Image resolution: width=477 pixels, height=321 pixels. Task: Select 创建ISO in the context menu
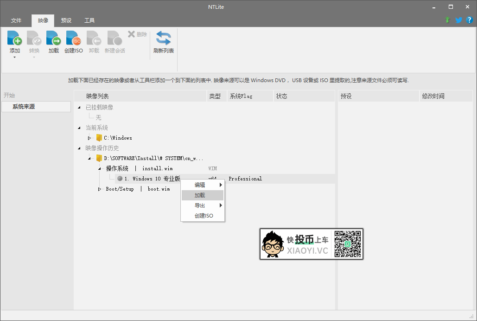click(x=204, y=216)
